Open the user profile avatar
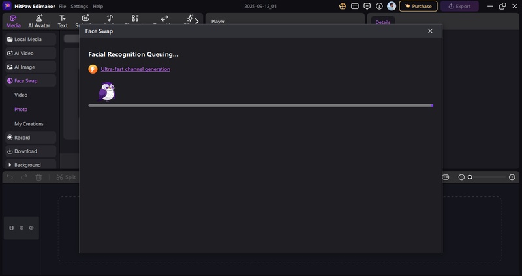 tap(391, 6)
